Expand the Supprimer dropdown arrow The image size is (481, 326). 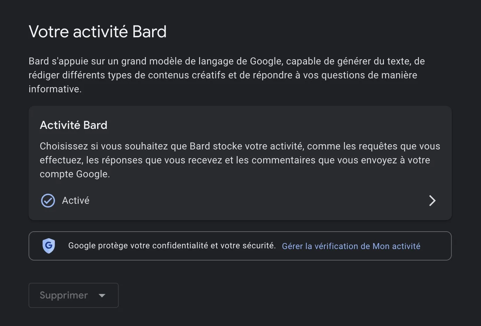(x=102, y=295)
